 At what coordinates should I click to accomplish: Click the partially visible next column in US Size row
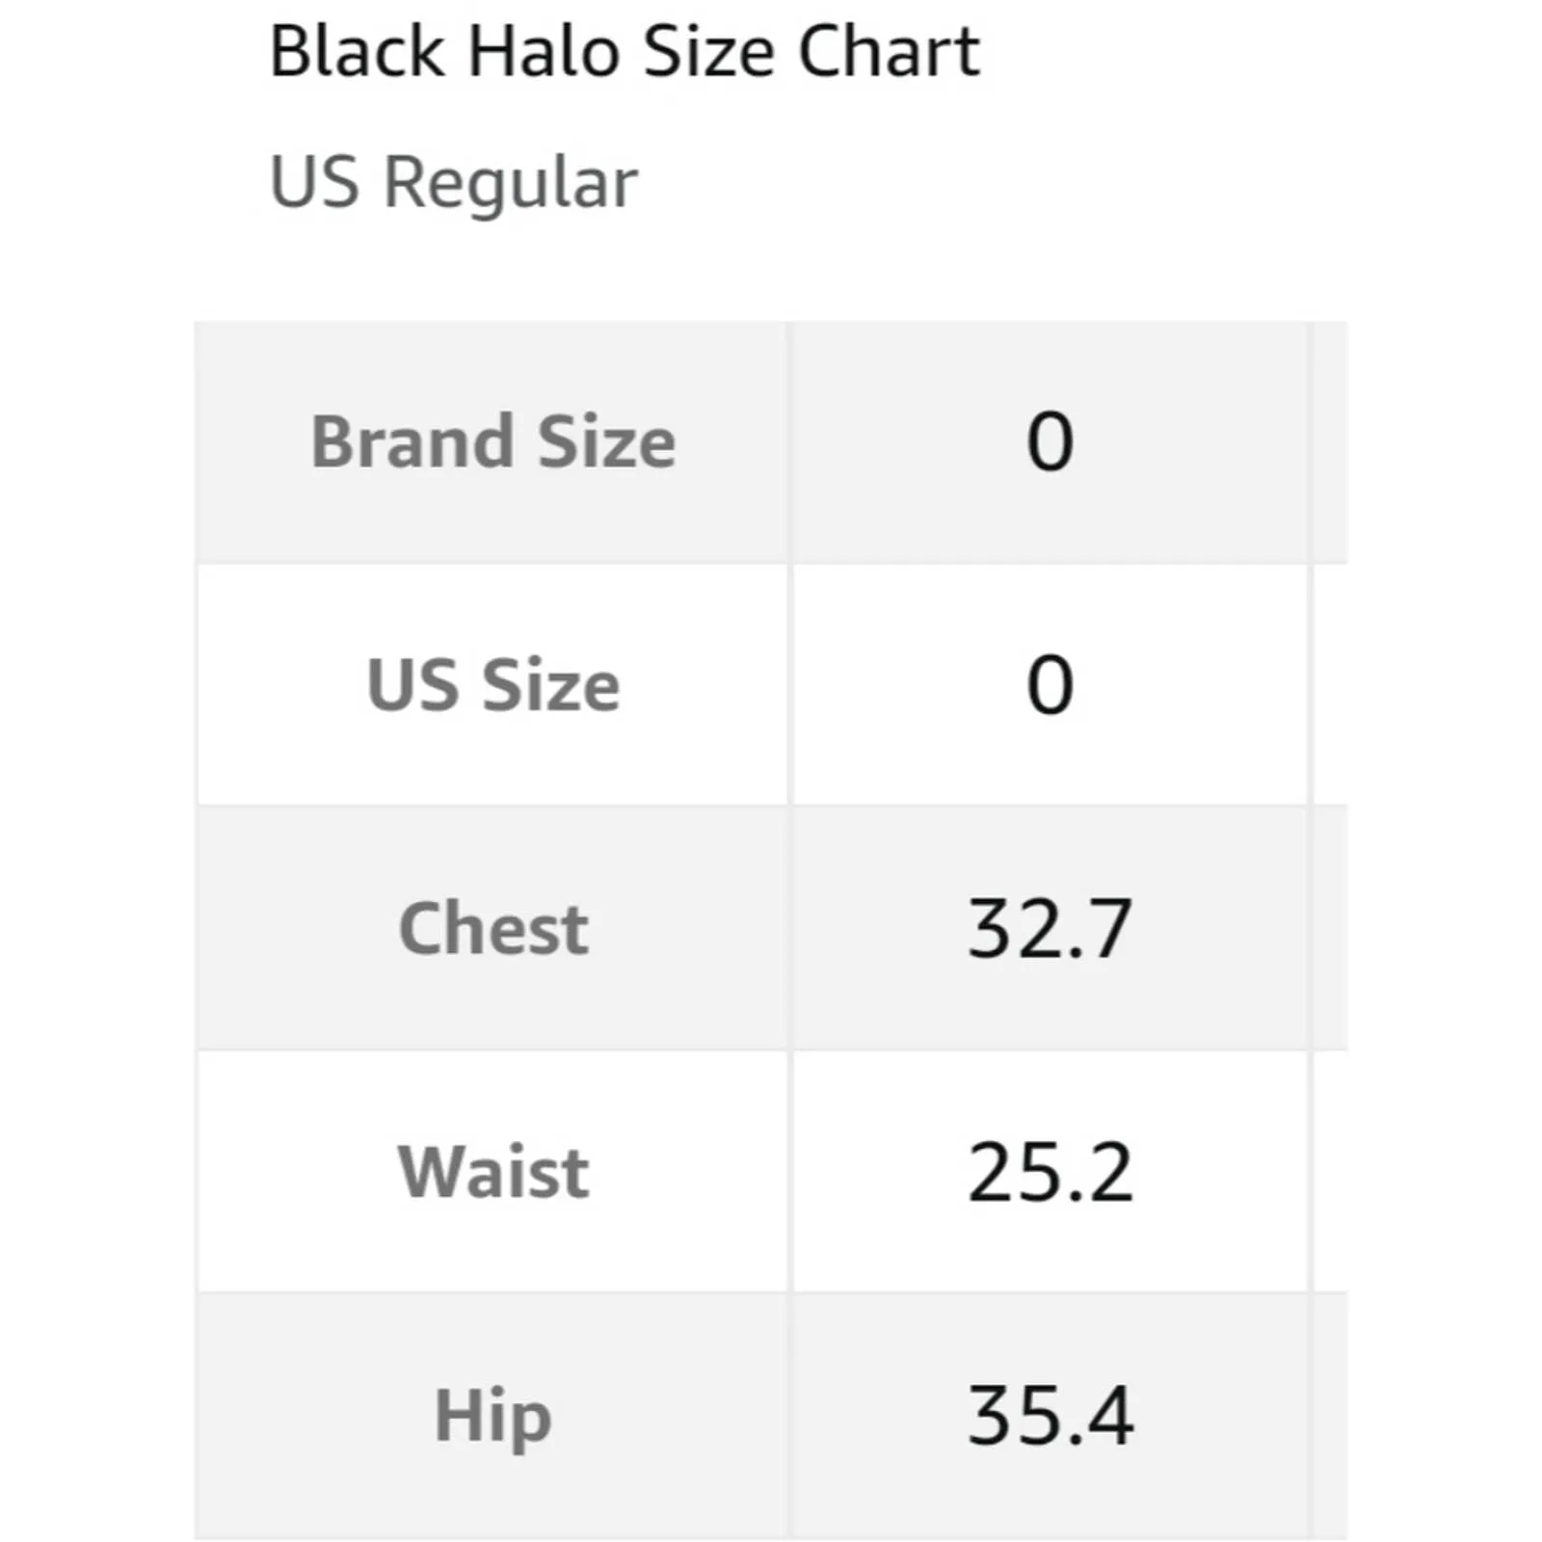1330,685
